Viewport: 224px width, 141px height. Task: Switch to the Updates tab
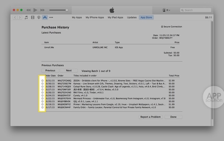coord(132,17)
